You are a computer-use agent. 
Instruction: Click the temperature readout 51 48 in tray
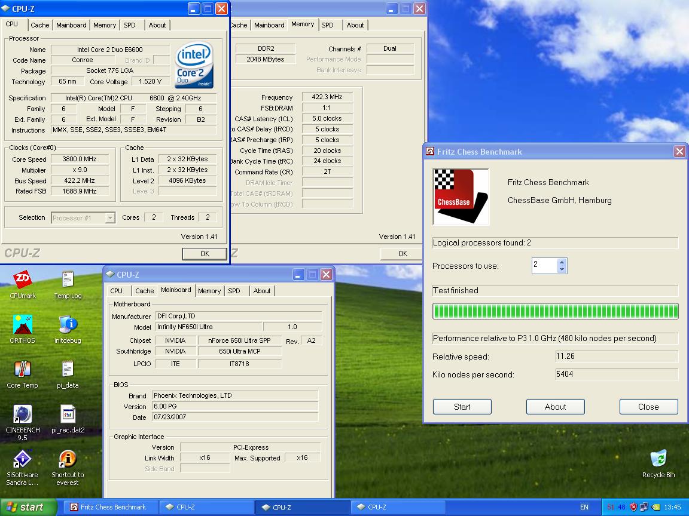point(616,507)
